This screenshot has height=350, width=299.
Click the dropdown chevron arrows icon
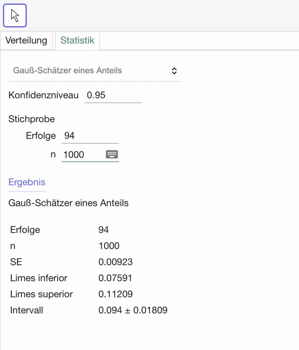tap(174, 71)
